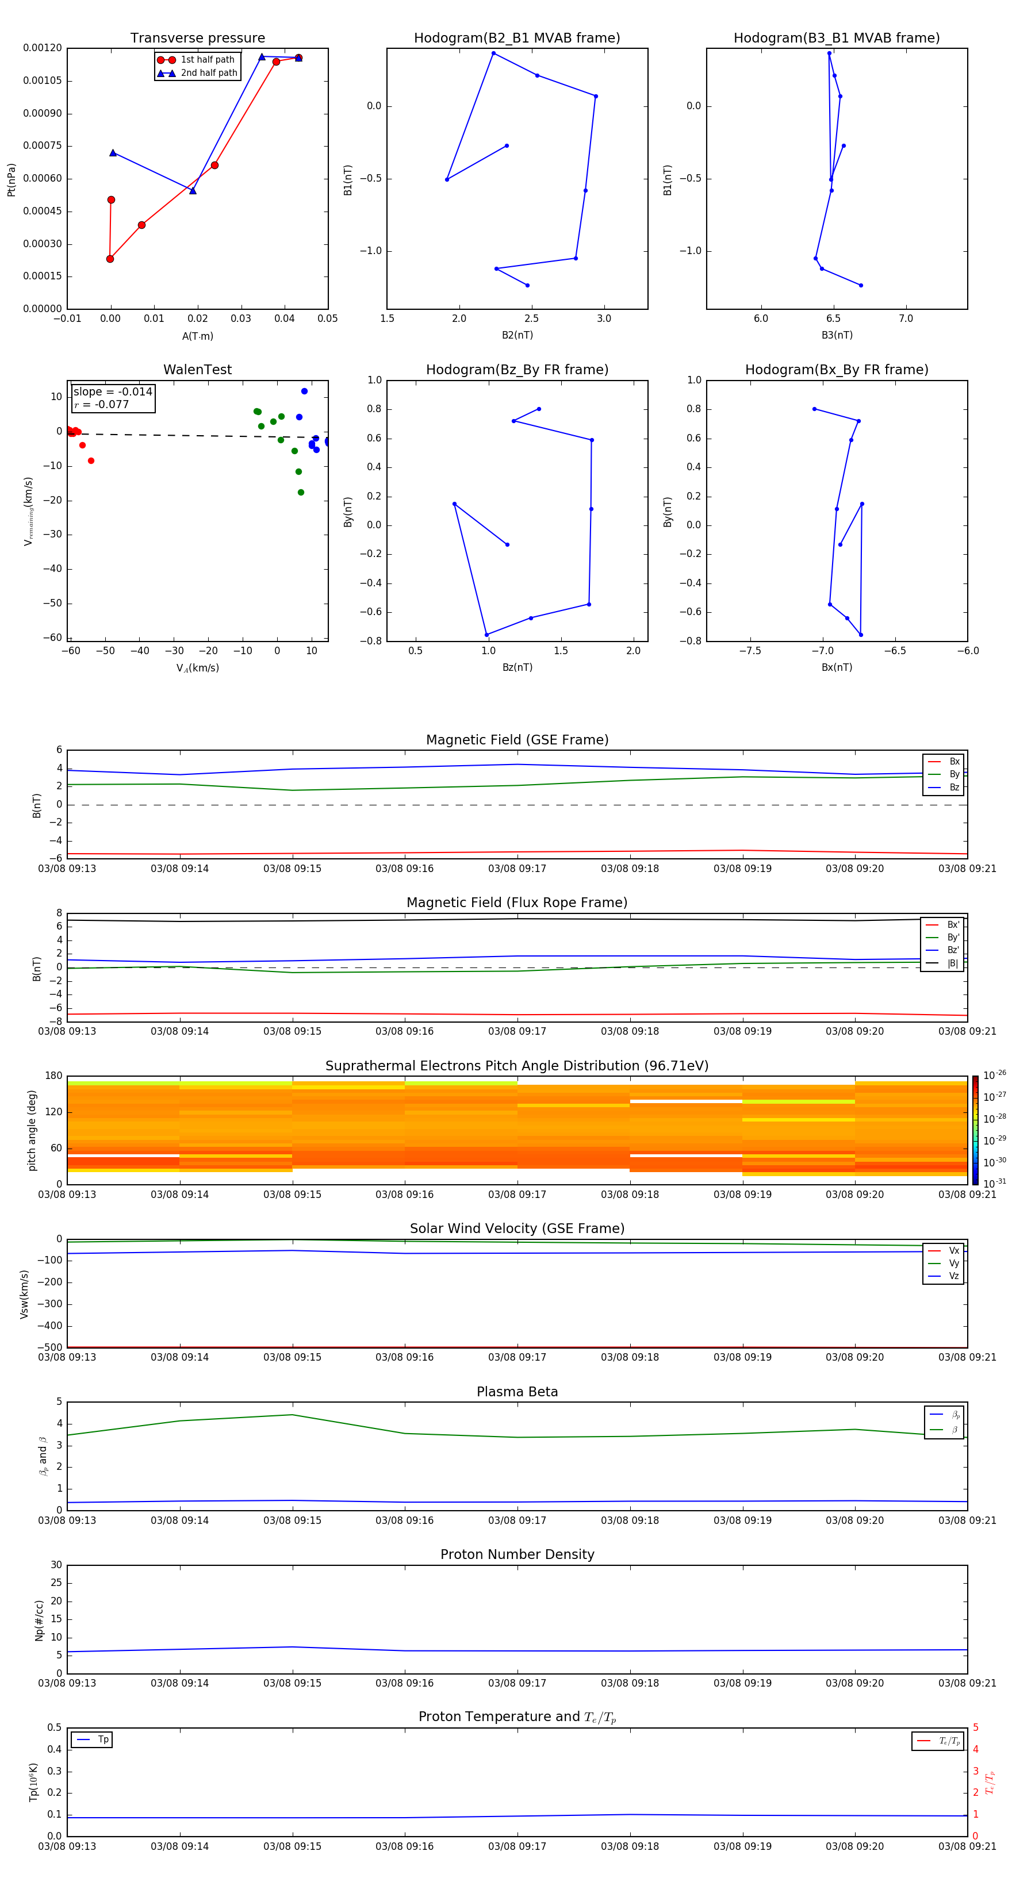The height and width of the screenshot is (1897, 1035).
Task: Click the 'r = -0.077' annotation
Action: pyautogui.click(x=102, y=405)
